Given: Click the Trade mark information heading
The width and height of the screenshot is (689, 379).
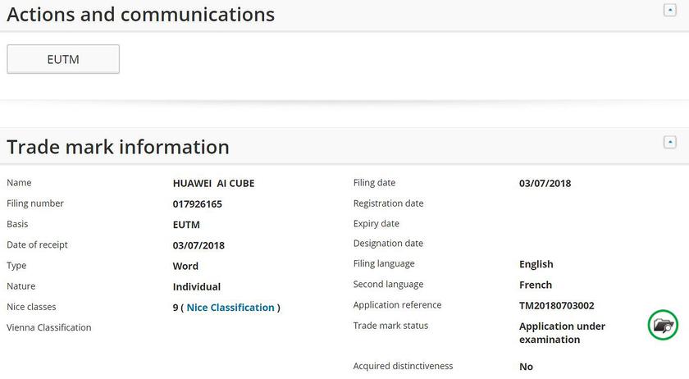Looking at the screenshot, I should coord(118,147).
